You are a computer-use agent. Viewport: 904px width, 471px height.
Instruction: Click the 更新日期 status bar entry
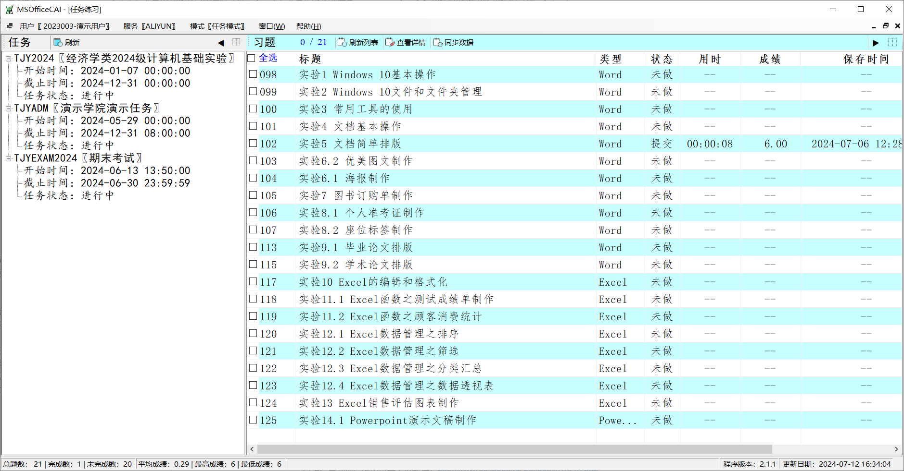(837, 464)
